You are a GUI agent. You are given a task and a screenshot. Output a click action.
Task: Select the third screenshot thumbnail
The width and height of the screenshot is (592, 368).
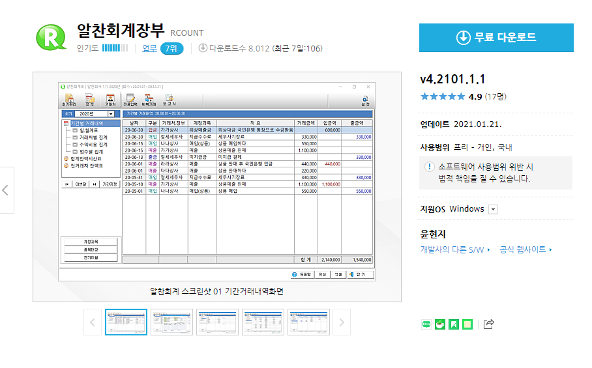click(x=218, y=322)
